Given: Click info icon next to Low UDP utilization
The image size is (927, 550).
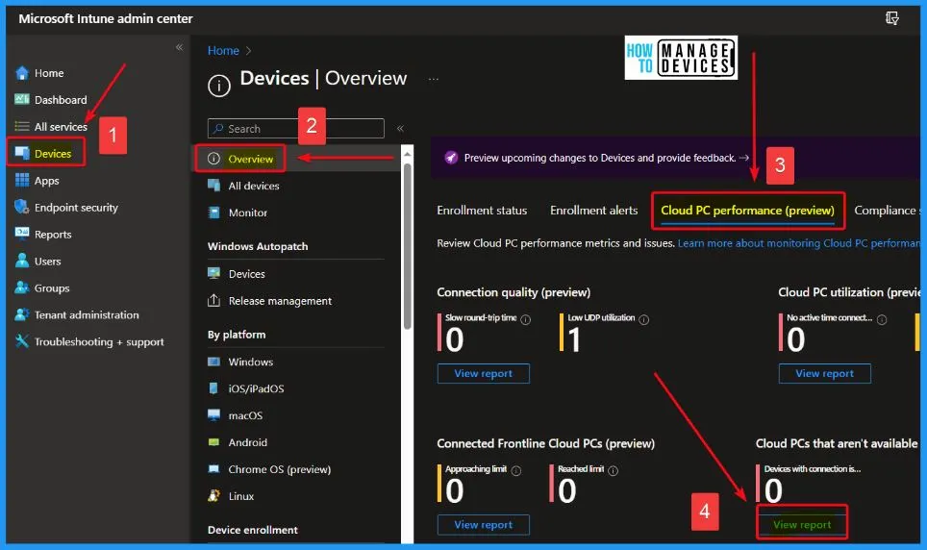Looking at the screenshot, I should 644,319.
